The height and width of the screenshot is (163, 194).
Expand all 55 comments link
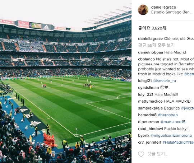156,45
